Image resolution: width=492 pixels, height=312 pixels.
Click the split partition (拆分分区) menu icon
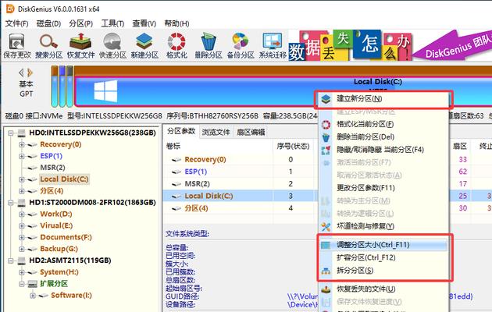(326, 271)
